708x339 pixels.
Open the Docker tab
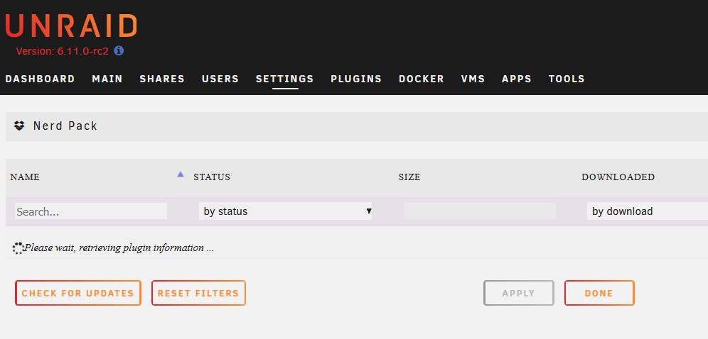pyautogui.click(x=422, y=79)
